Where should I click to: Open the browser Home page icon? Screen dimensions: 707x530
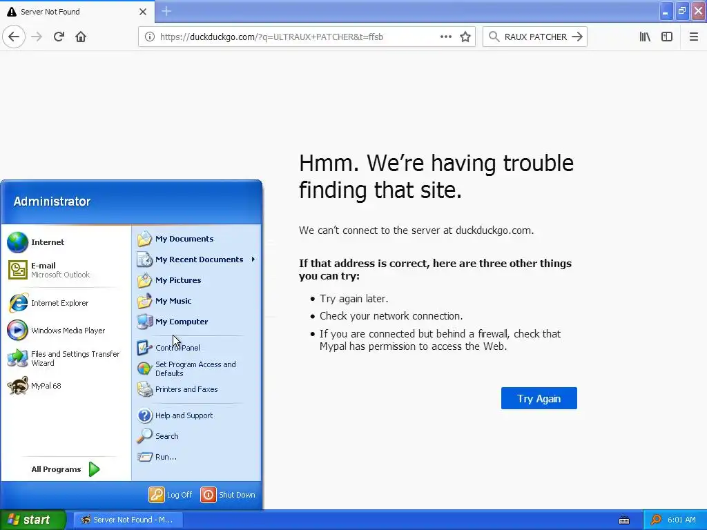point(81,37)
